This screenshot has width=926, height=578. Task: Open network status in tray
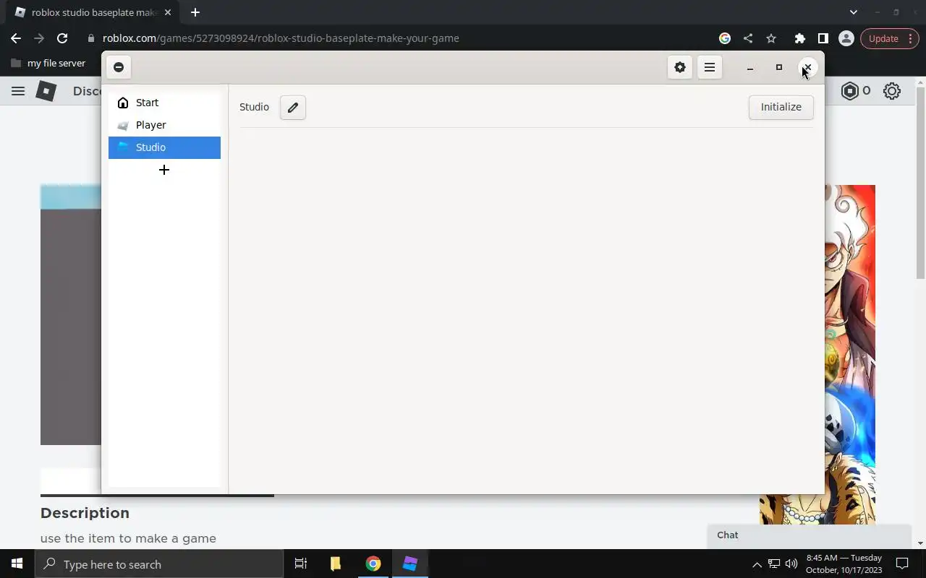click(774, 564)
